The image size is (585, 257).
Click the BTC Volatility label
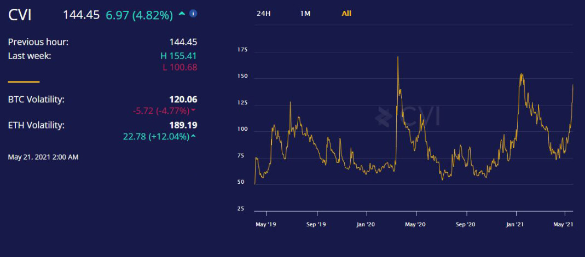click(36, 100)
